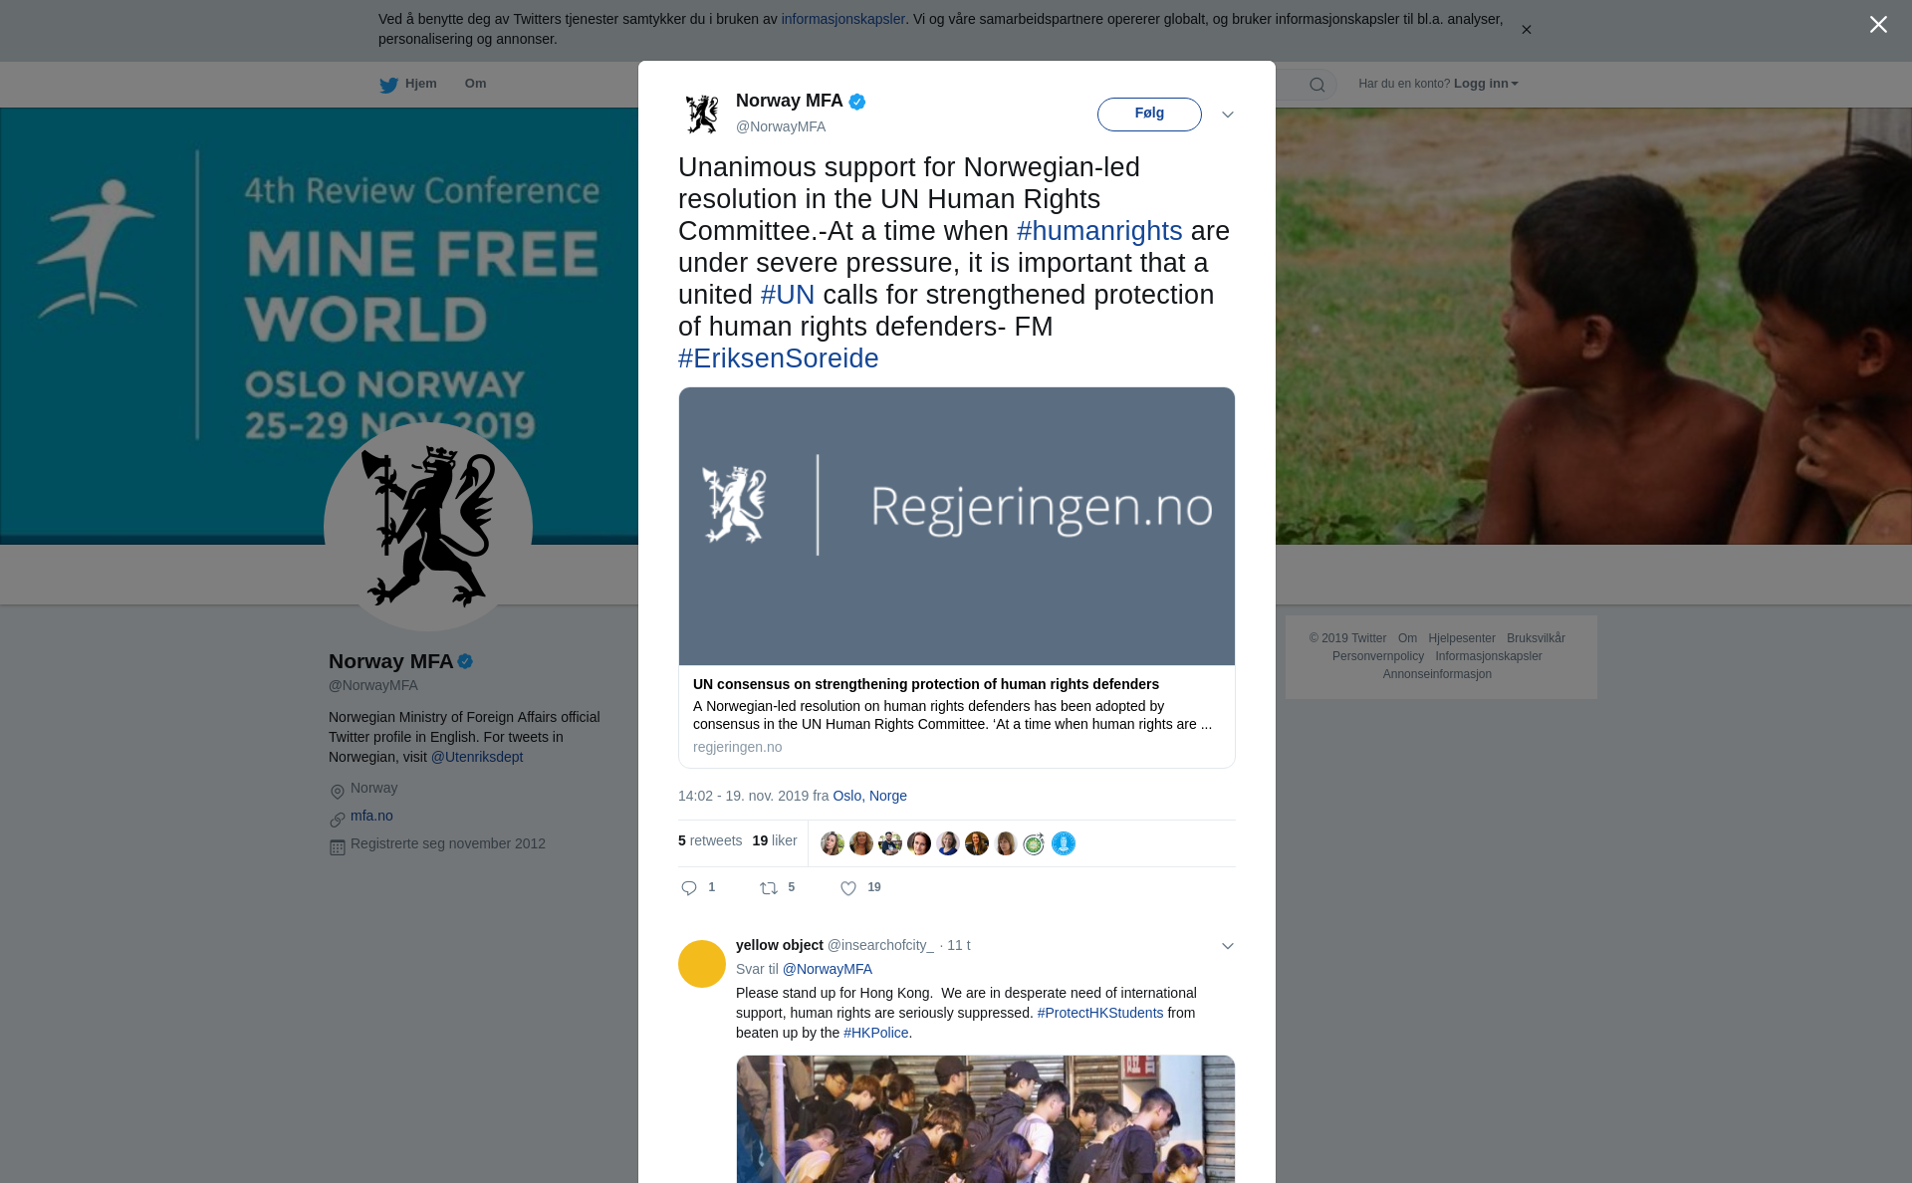Screen dimensions: 1912x1183
Task: Click the retweet icon showing 5
Action: click(769, 888)
